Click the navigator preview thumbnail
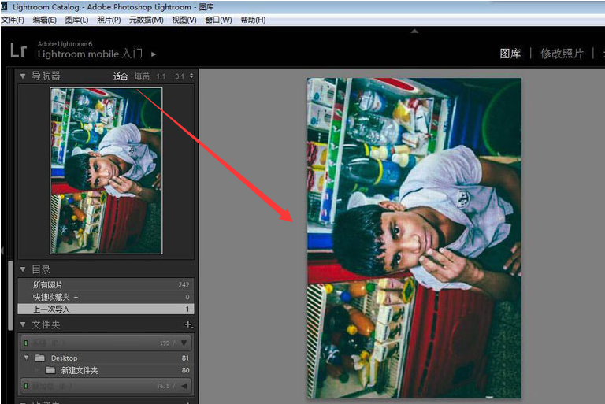 click(x=106, y=171)
